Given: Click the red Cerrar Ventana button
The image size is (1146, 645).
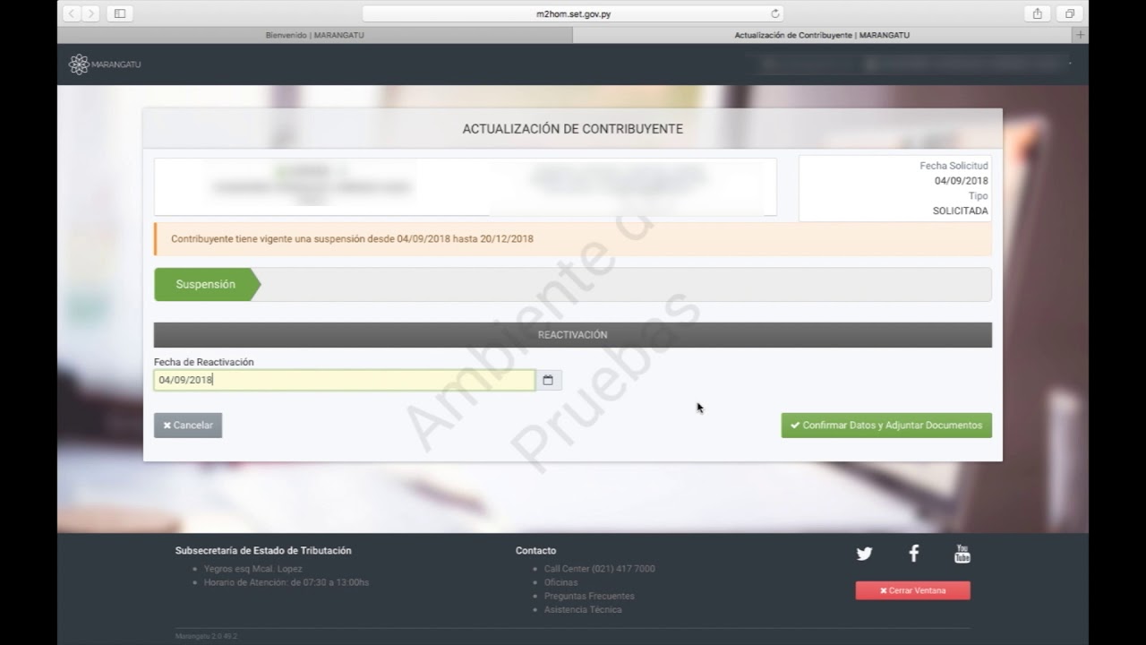Looking at the screenshot, I should 912,590.
